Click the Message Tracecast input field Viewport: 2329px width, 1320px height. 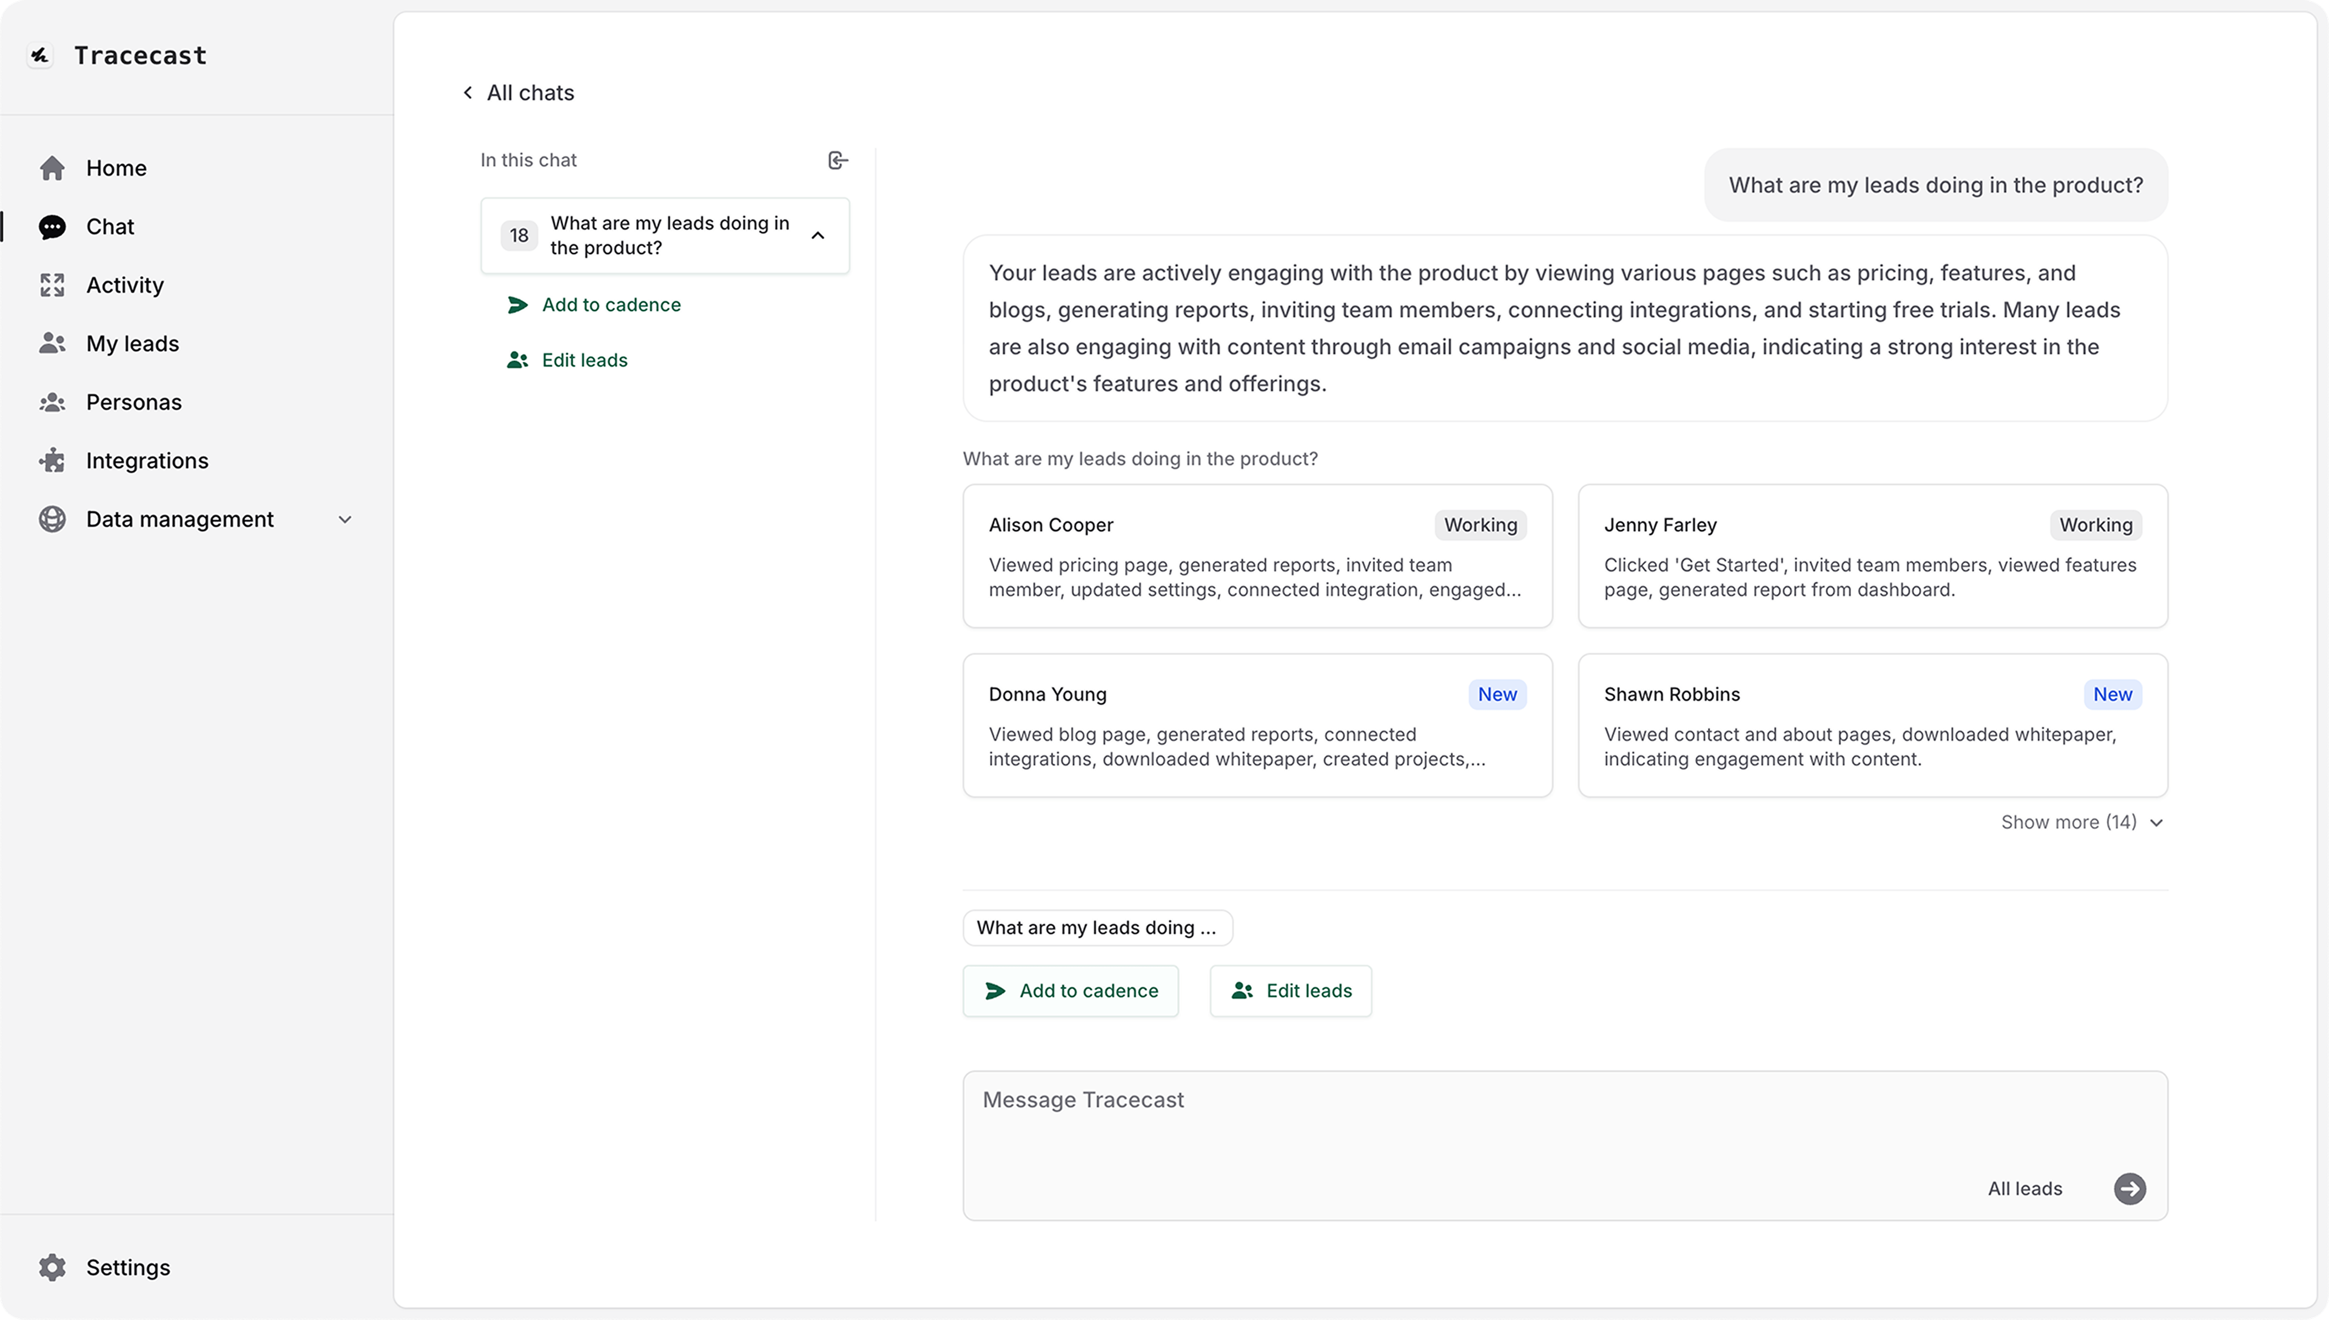(x=1565, y=1145)
